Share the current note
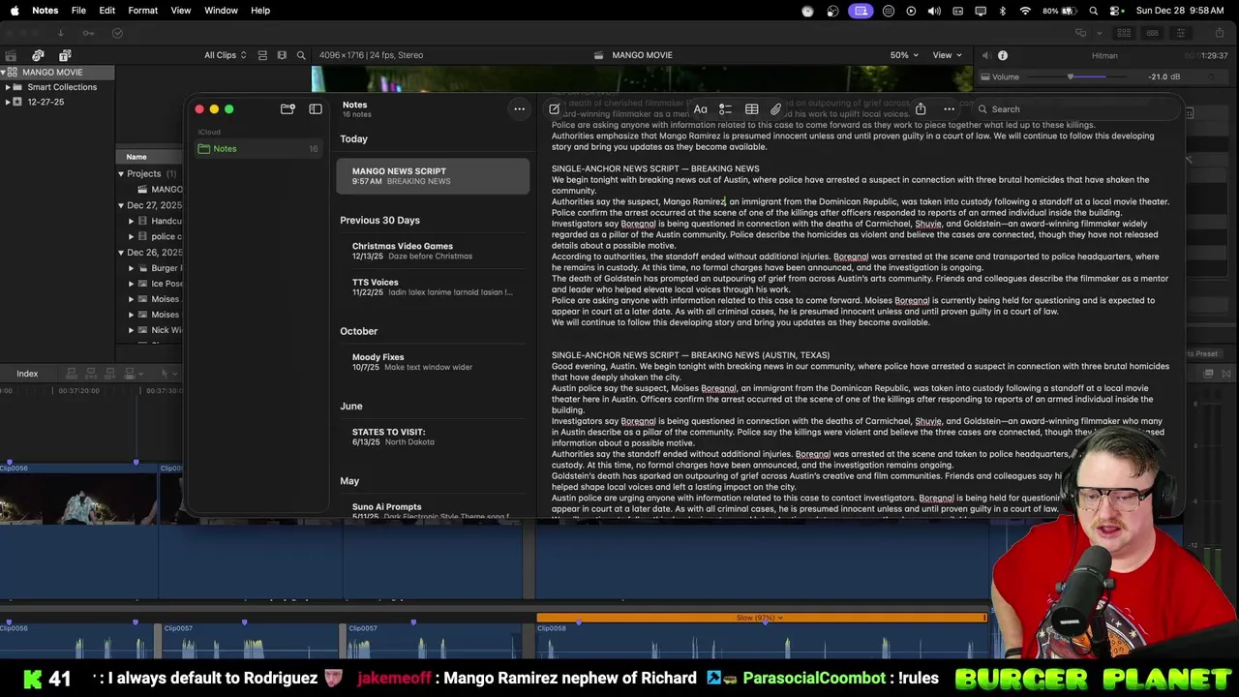This screenshot has width=1239, height=697. coord(921,108)
